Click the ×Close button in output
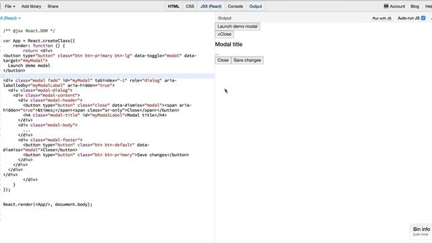Screen dimensions: 432x243 coord(224,34)
